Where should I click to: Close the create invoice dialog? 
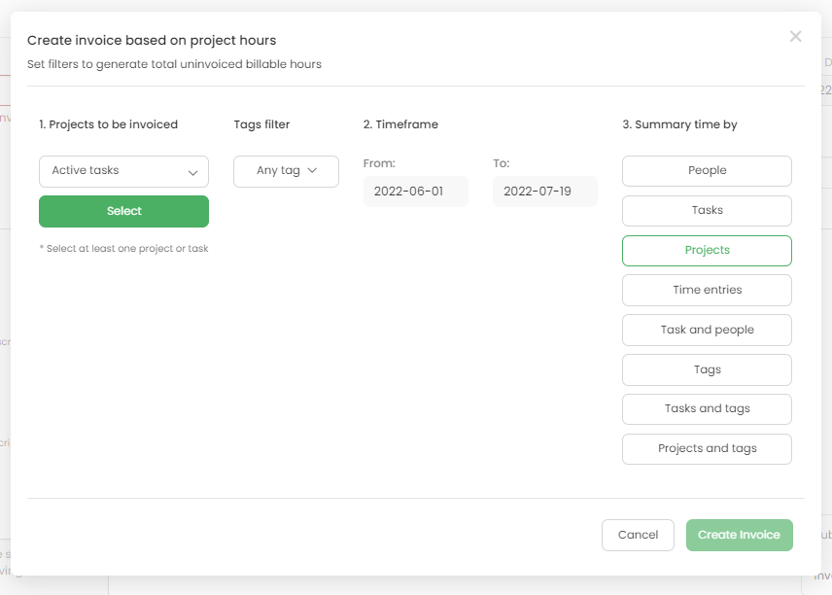click(795, 37)
